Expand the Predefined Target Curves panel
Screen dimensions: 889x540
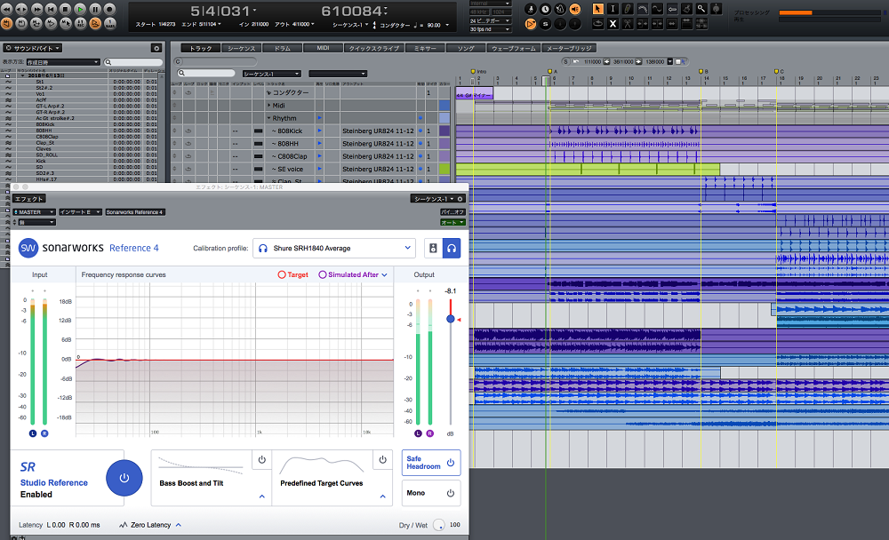click(382, 496)
